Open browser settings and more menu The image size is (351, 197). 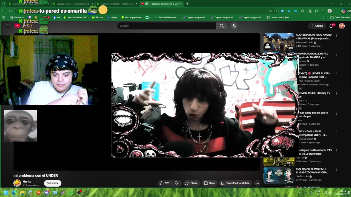tap(336, 11)
